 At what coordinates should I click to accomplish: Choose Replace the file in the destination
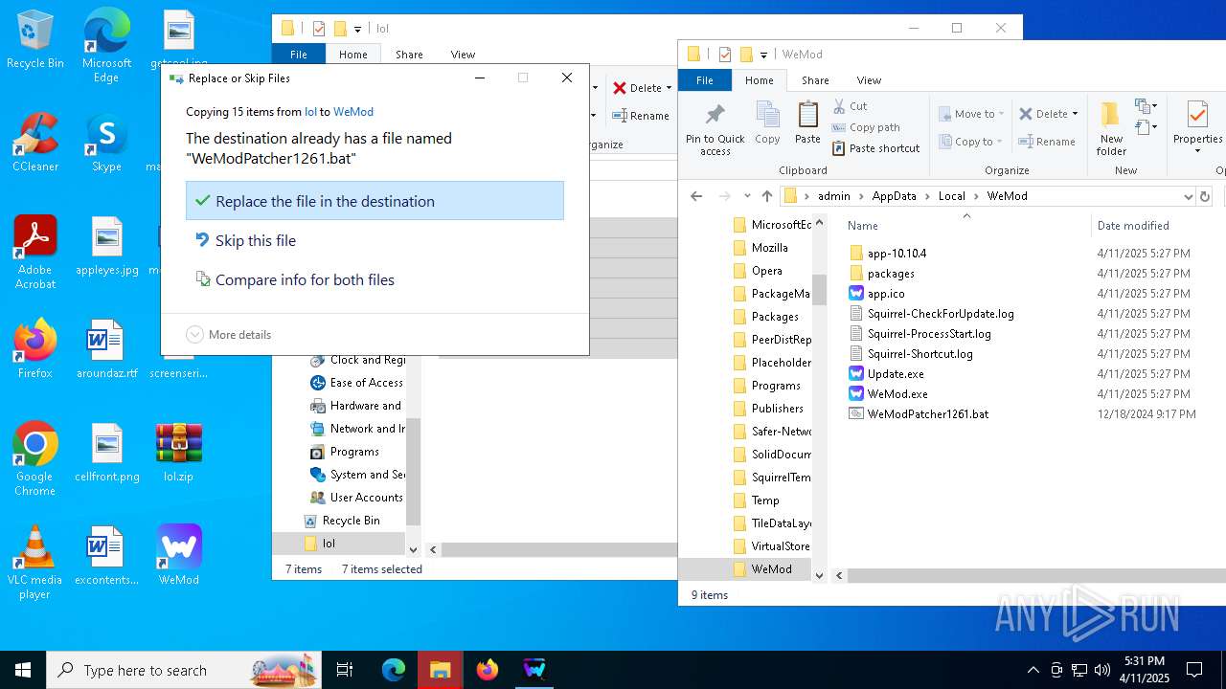coord(375,201)
